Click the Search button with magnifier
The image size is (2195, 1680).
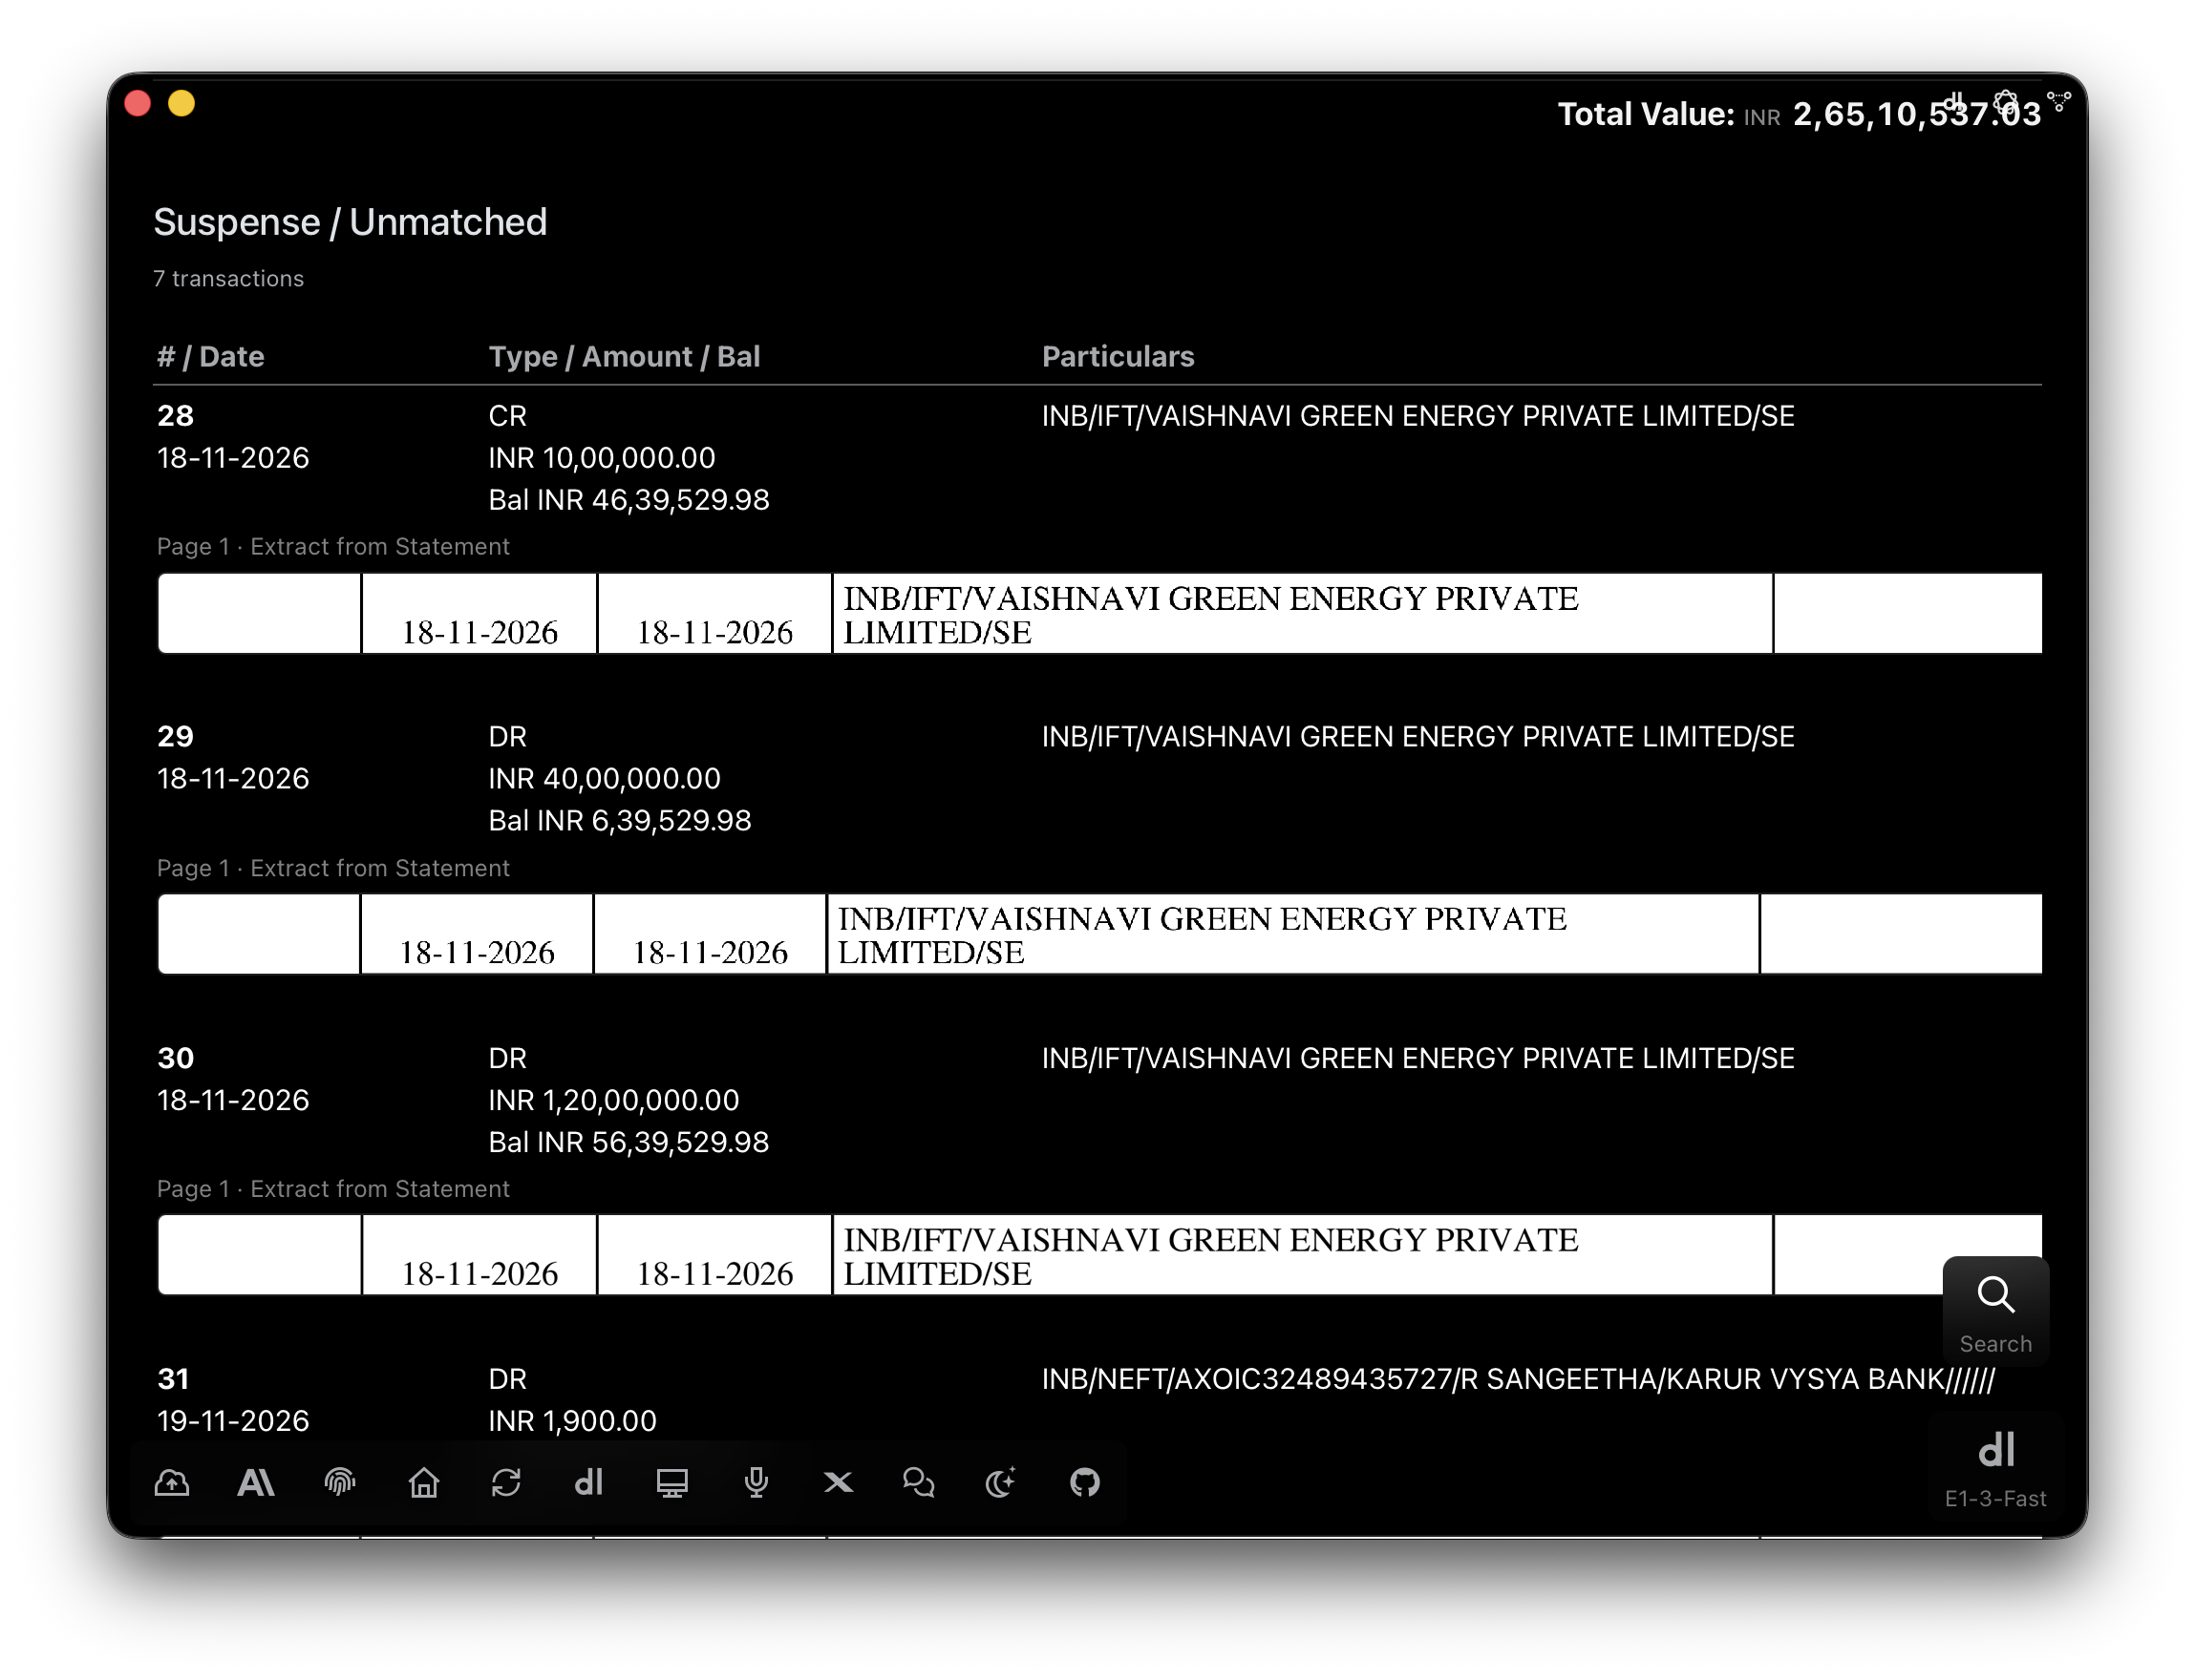click(1995, 1311)
